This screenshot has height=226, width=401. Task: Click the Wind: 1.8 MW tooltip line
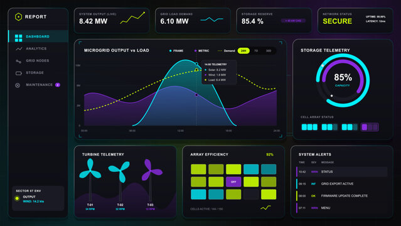pos(215,75)
